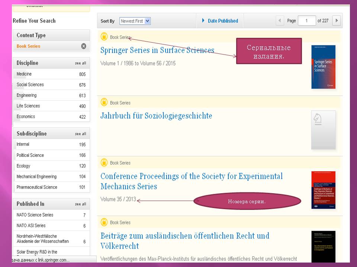
Task: Remove the Book Series content type filter
Action: (x=84, y=46)
